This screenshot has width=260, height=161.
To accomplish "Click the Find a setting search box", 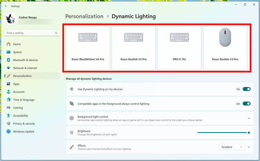I will click(32, 33).
